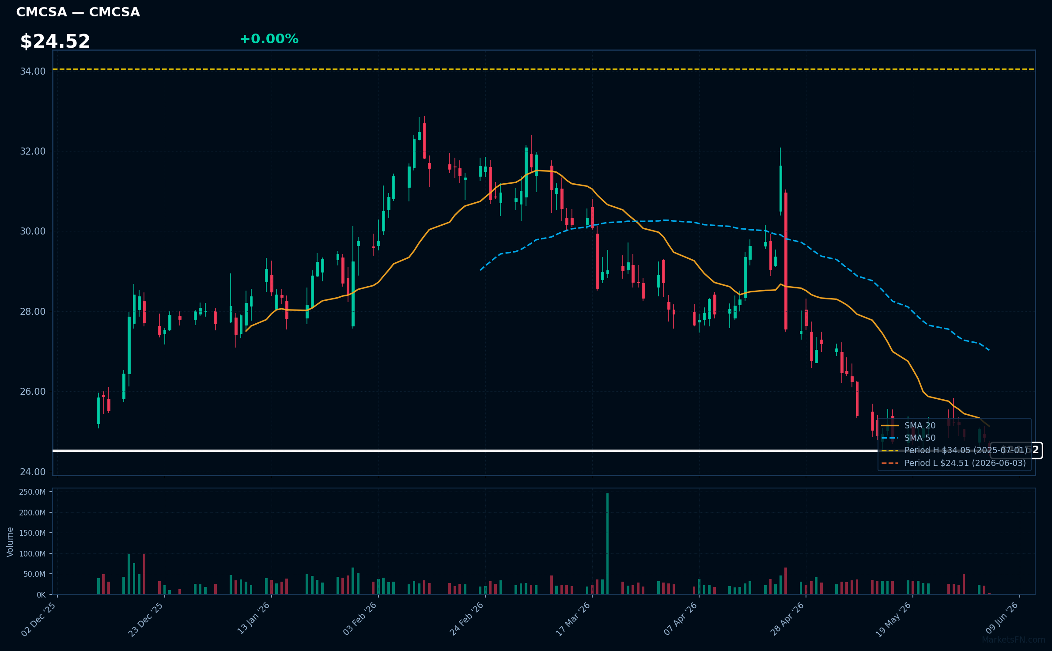Click the CMCSA — CMCSA chart title
The height and width of the screenshot is (651, 1052).
(x=78, y=12)
